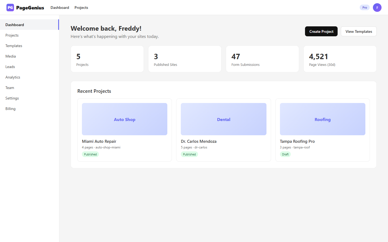Click Published badge on Miami Auto Repair
The image size is (388, 242).
coord(90,154)
